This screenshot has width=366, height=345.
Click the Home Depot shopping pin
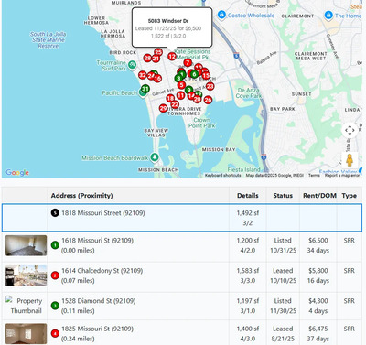coord(328,15)
